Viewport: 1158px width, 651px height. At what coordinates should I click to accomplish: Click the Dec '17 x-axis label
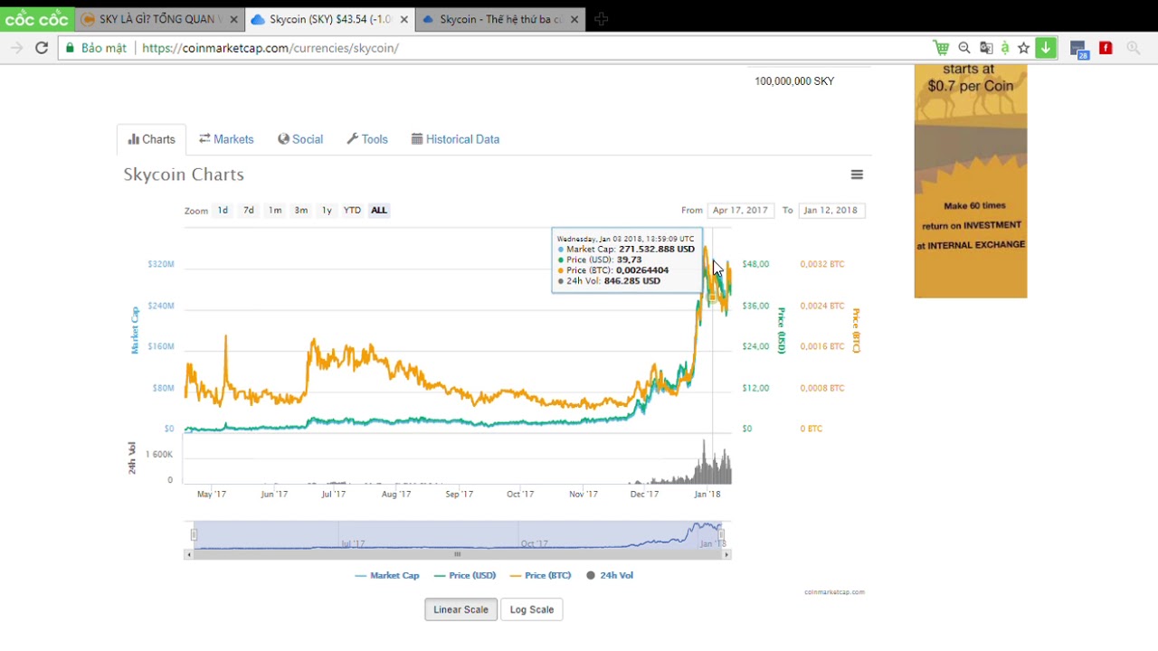644,495
